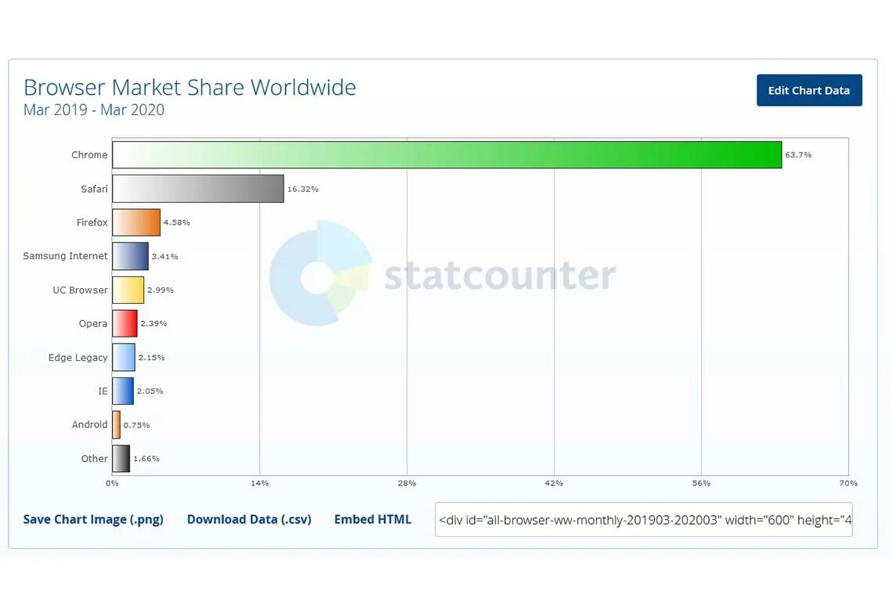Click the '1.66%' Other value
Image resolution: width=893 pixels, height=595 pixels.
pos(146,458)
